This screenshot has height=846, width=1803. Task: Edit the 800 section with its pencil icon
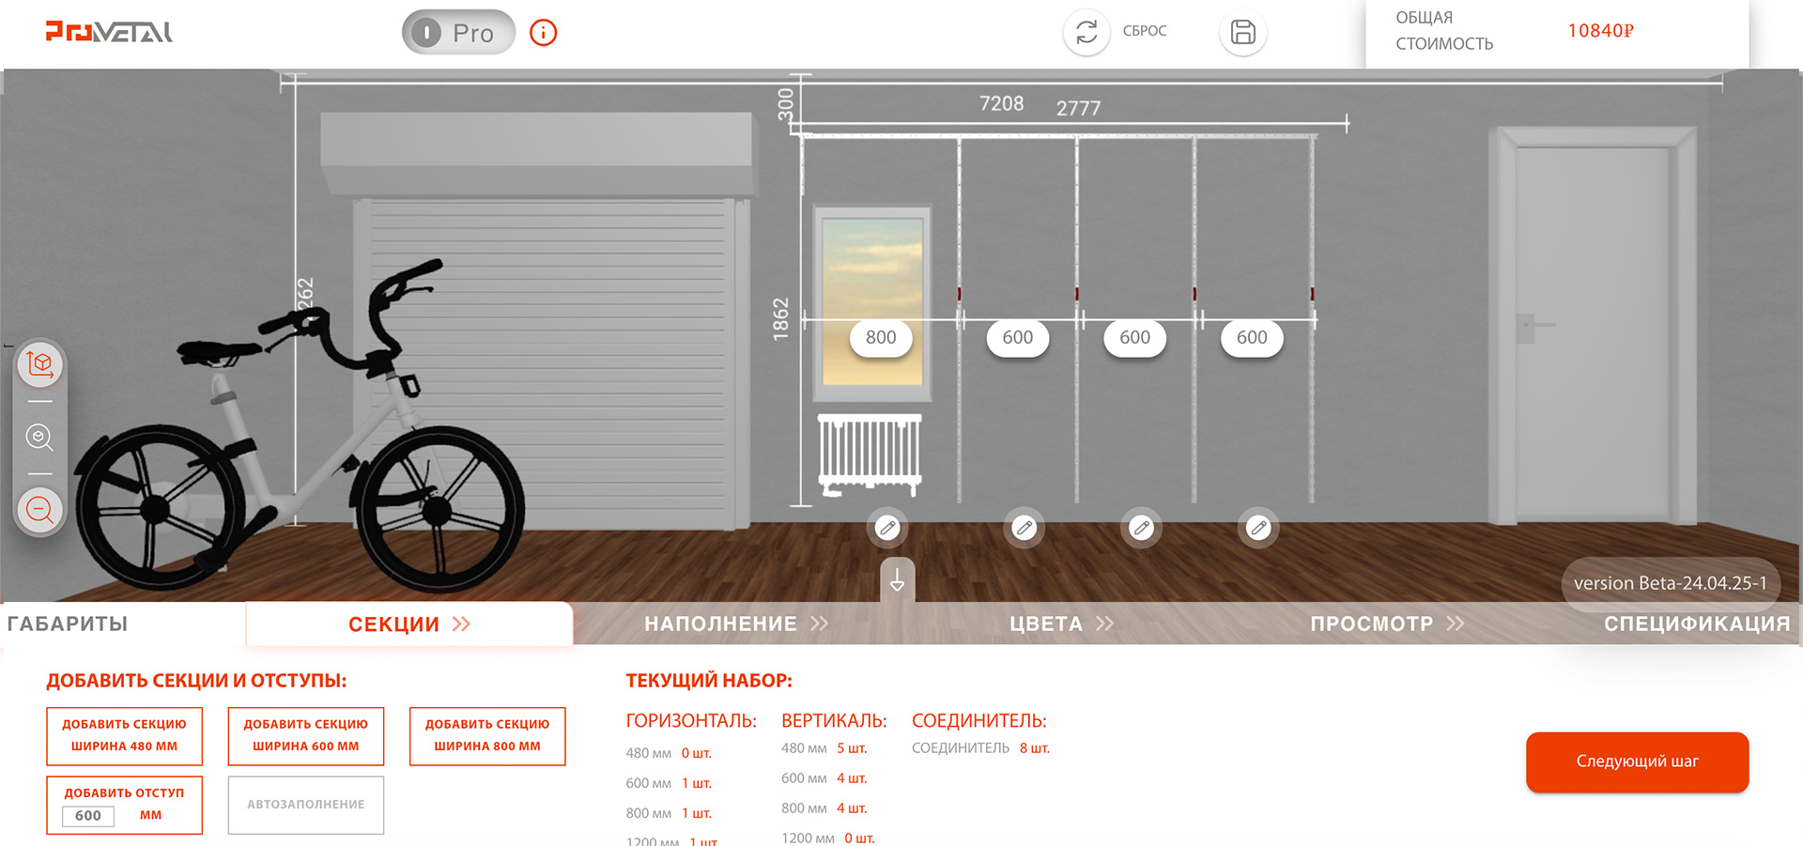click(887, 528)
